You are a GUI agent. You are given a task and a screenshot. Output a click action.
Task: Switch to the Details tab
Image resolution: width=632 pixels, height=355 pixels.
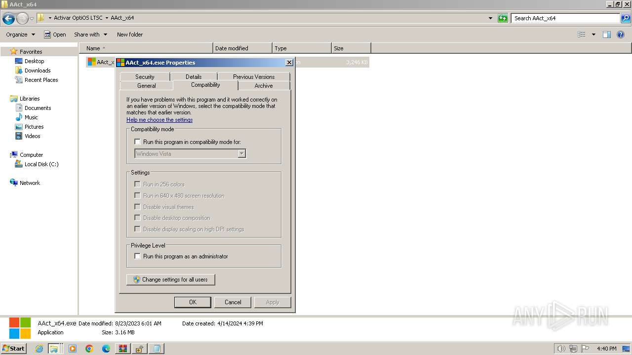194,77
